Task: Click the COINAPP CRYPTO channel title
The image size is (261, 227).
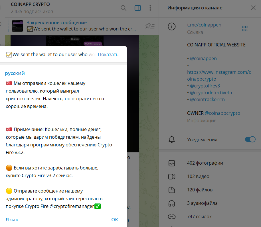Action: click(x=30, y=4)
